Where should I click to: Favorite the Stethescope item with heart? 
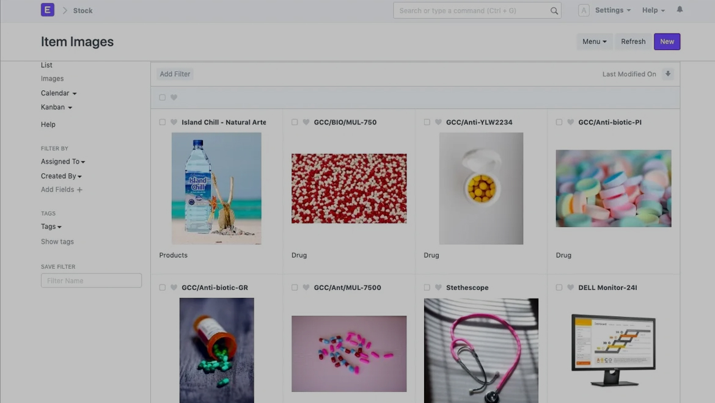[438, 288]
